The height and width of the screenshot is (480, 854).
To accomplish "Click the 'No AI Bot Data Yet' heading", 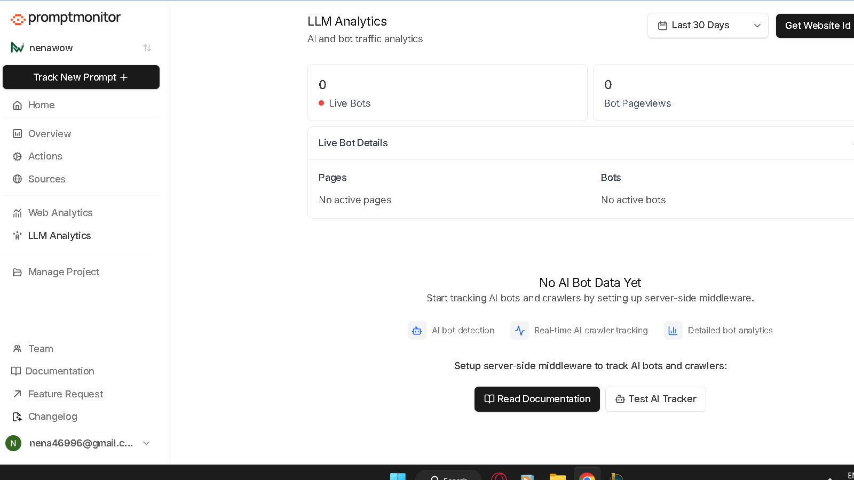I will pos(590,283).
